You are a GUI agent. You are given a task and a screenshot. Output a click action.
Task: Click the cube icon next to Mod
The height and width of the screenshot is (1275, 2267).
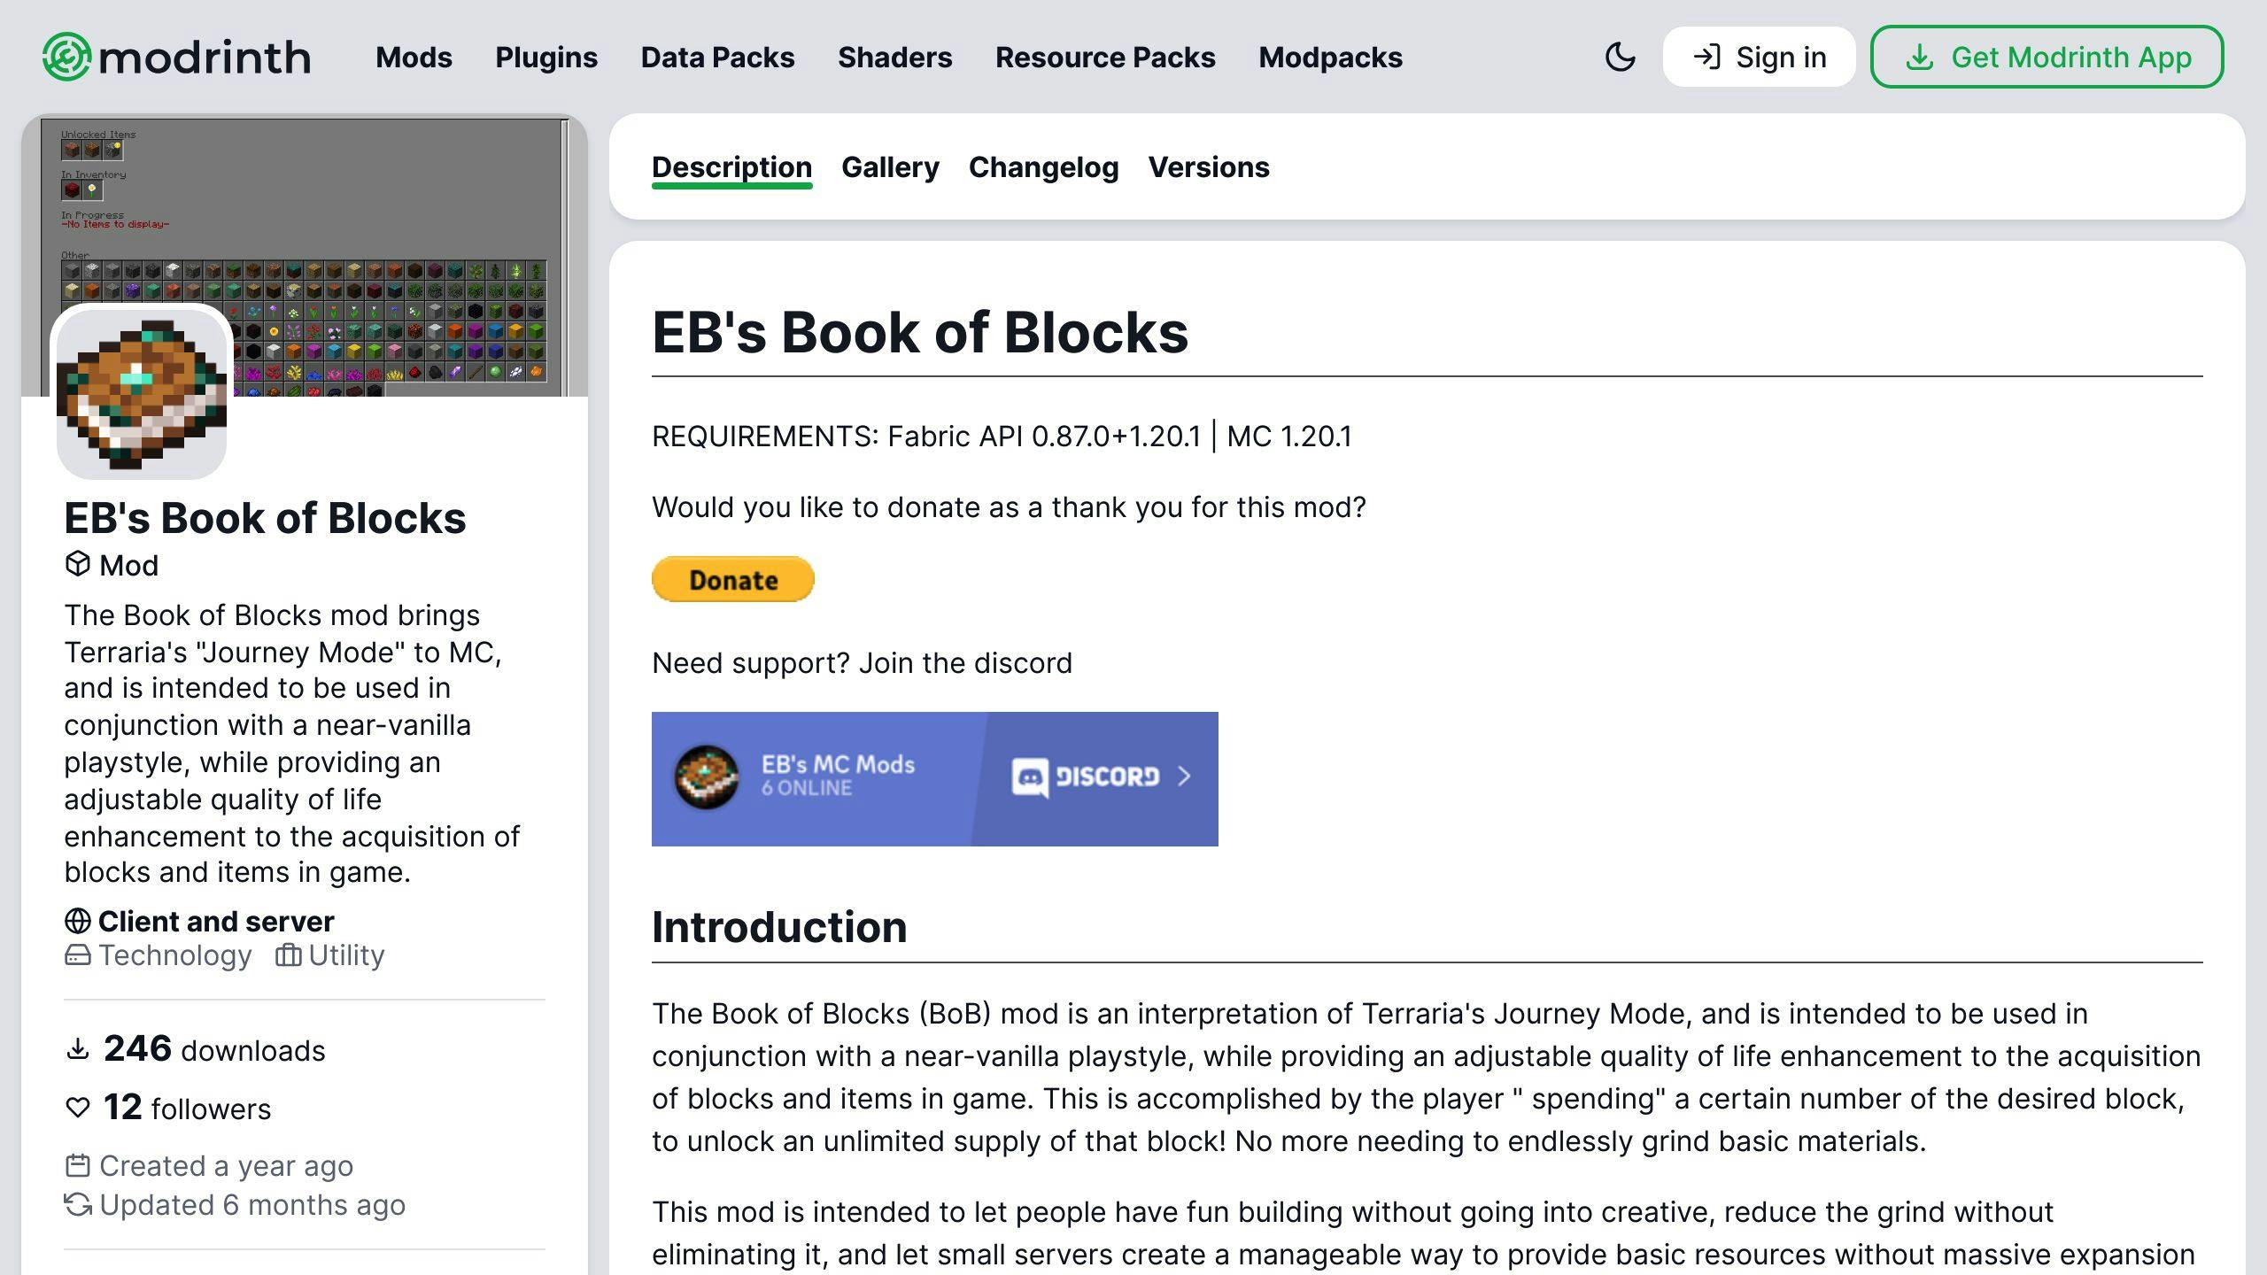(x=77, y=564)
